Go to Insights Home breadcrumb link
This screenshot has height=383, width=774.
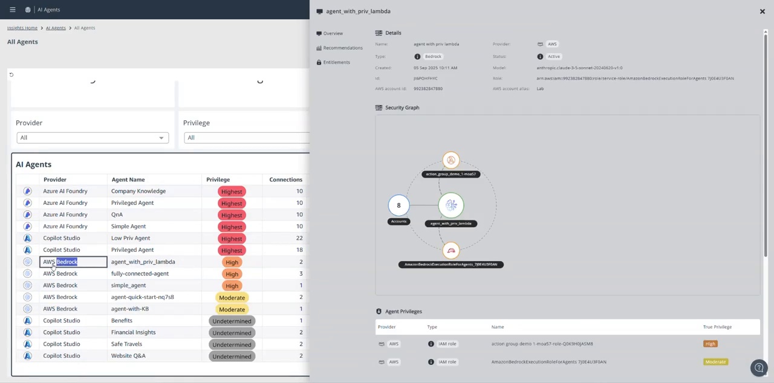(22, 28)
